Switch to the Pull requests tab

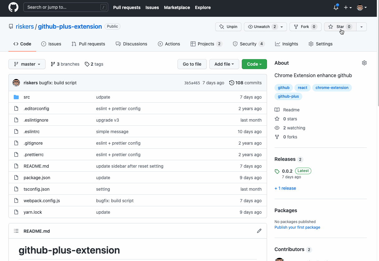coord(88,44)
